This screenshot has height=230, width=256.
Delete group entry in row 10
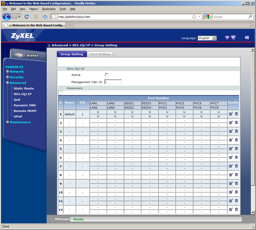[236, 192]
